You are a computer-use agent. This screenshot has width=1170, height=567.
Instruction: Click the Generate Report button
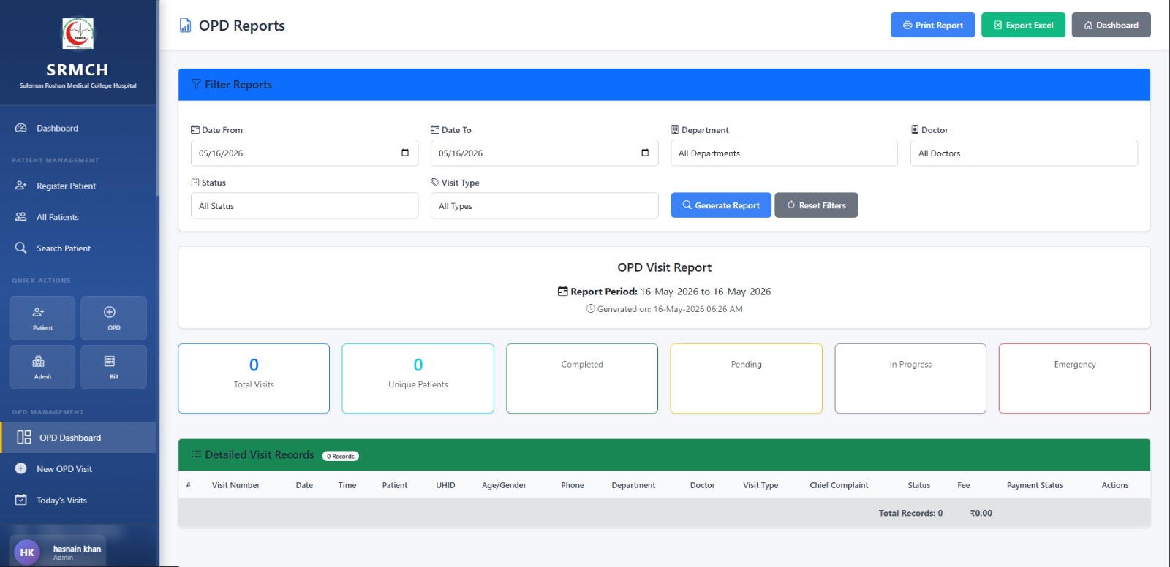point(721,205)
